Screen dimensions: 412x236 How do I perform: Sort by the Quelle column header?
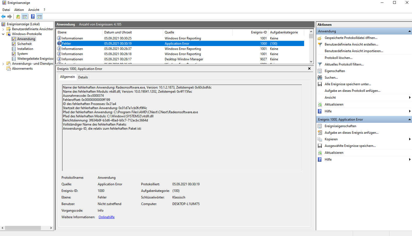(198, 32)
